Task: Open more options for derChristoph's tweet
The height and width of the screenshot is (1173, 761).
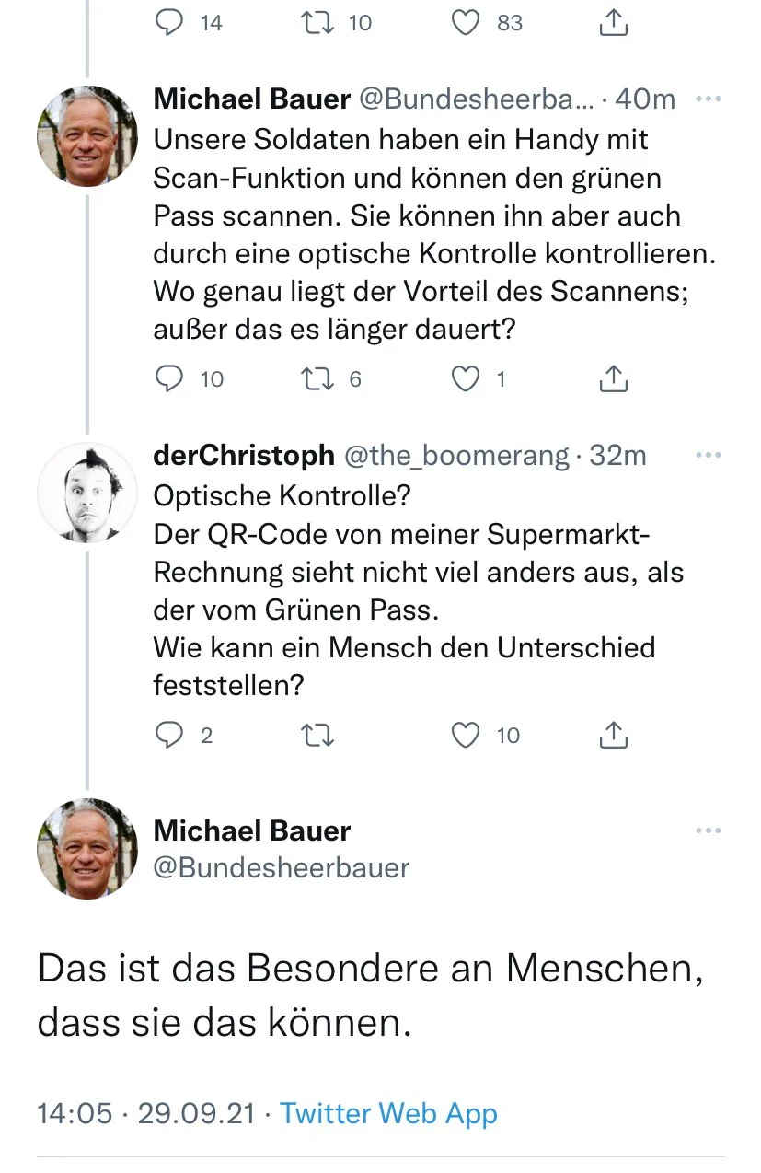Action: pos(708,455)
